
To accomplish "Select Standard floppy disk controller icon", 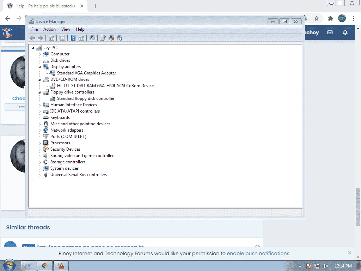I will click(53, 98).
